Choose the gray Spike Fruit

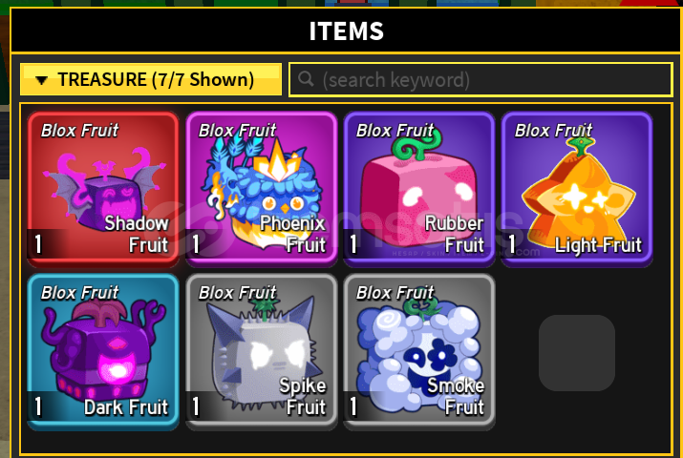coord(262,352)
